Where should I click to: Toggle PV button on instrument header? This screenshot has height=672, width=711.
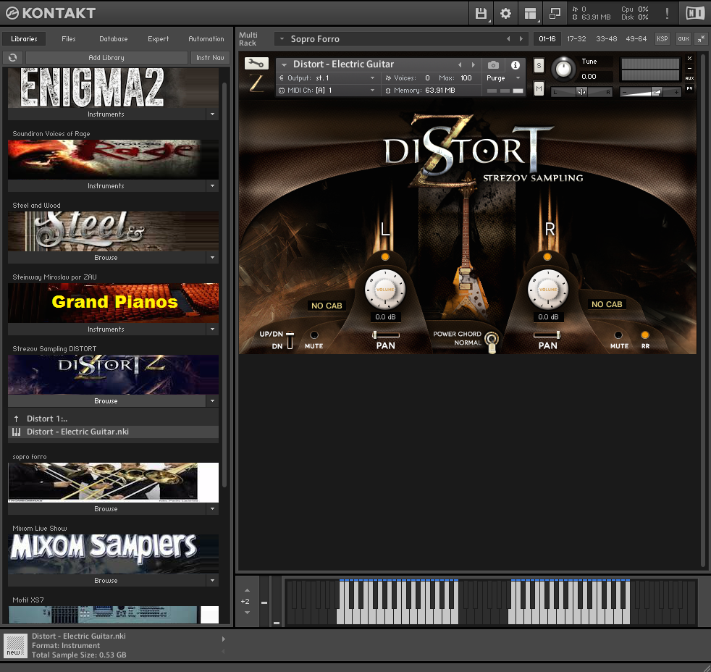(690, 88)
